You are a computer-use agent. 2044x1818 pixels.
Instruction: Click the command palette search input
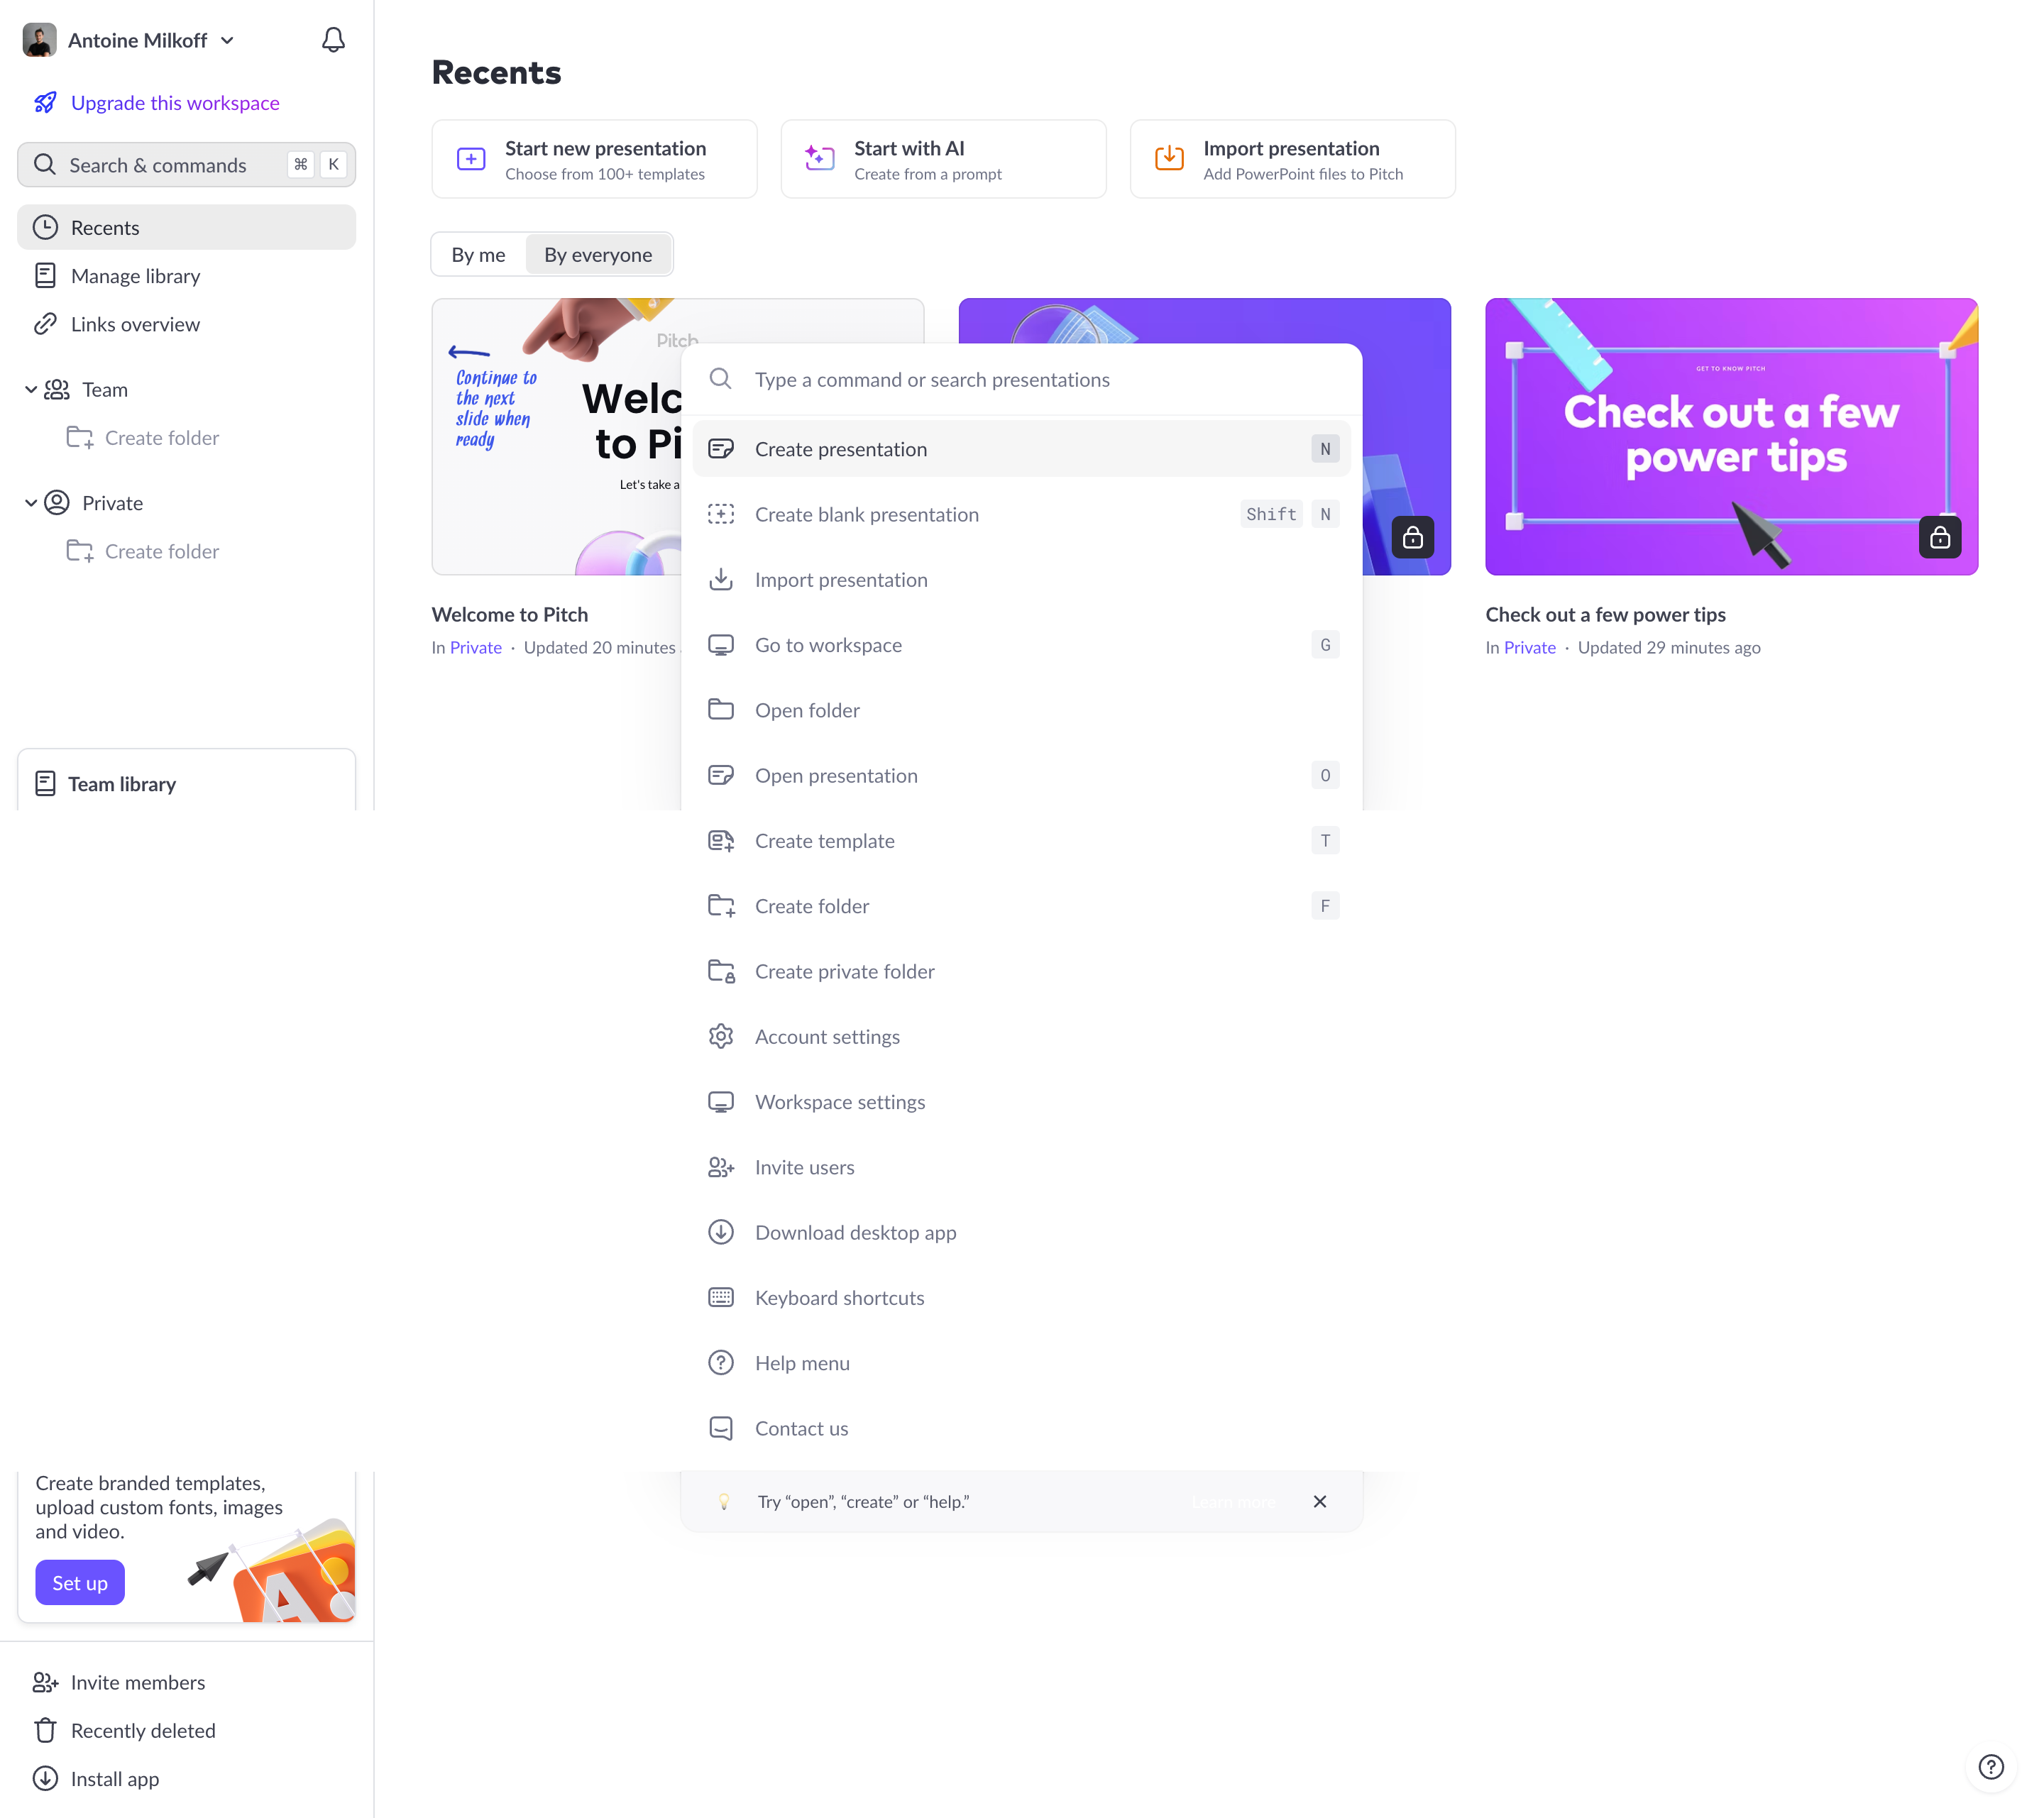pos(1022,380)
